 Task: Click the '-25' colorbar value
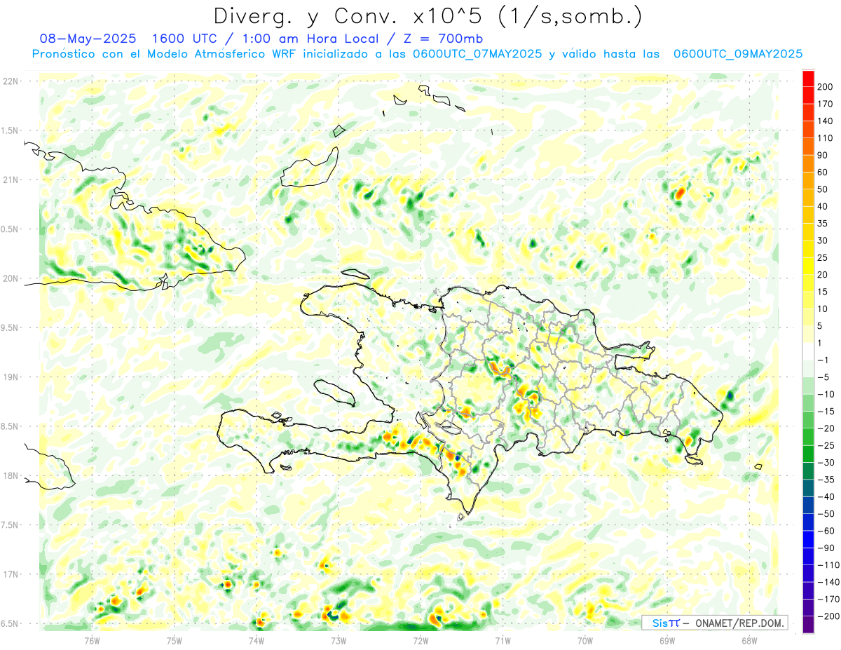click(825, 445)
